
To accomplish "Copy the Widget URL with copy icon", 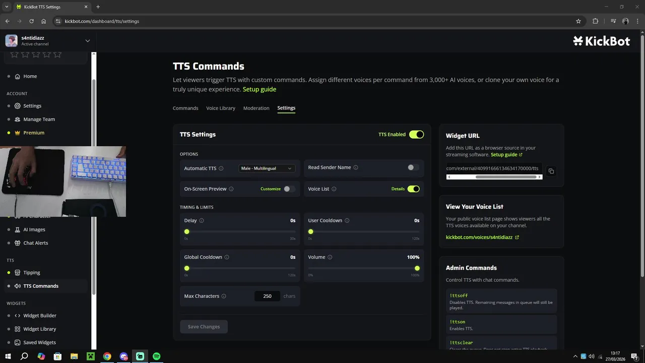I will tap(551, 171).
